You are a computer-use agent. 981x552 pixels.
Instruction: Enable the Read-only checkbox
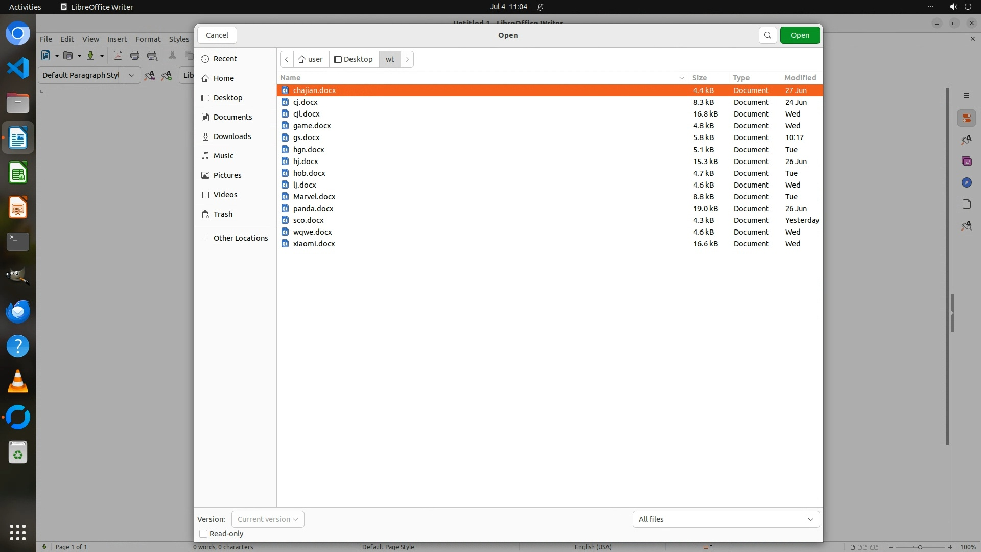click(x=203, y=534)
